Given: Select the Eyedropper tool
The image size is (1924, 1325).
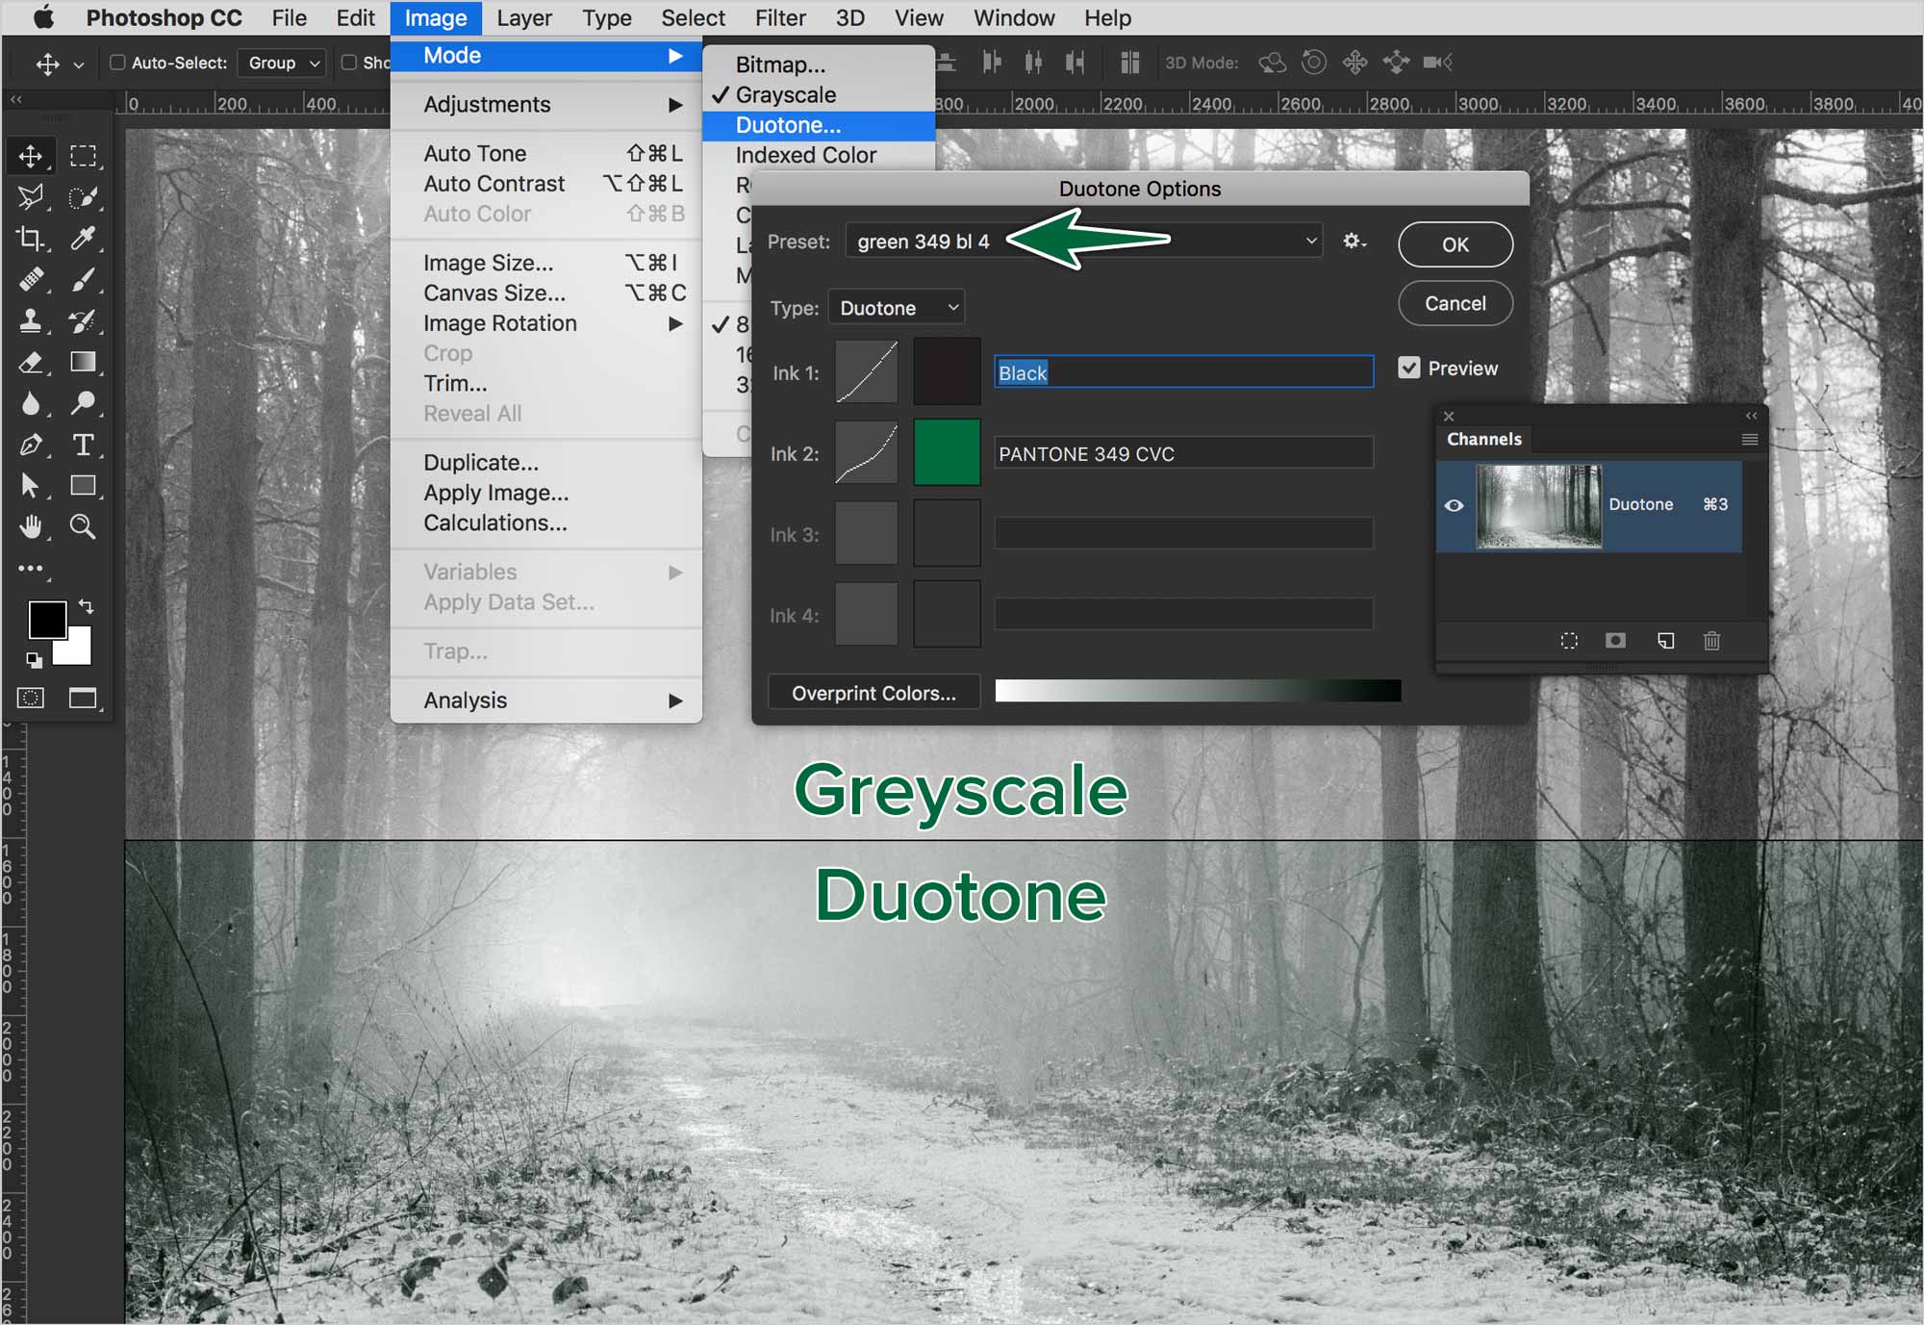Looking at the screenshot, I should click(x=83, y=239).
